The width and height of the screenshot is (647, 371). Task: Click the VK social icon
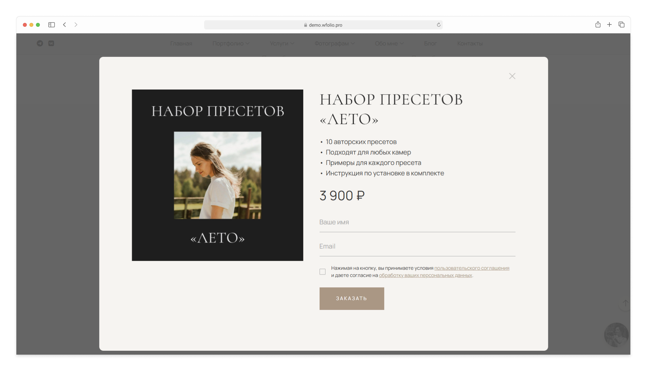point(51,43)
